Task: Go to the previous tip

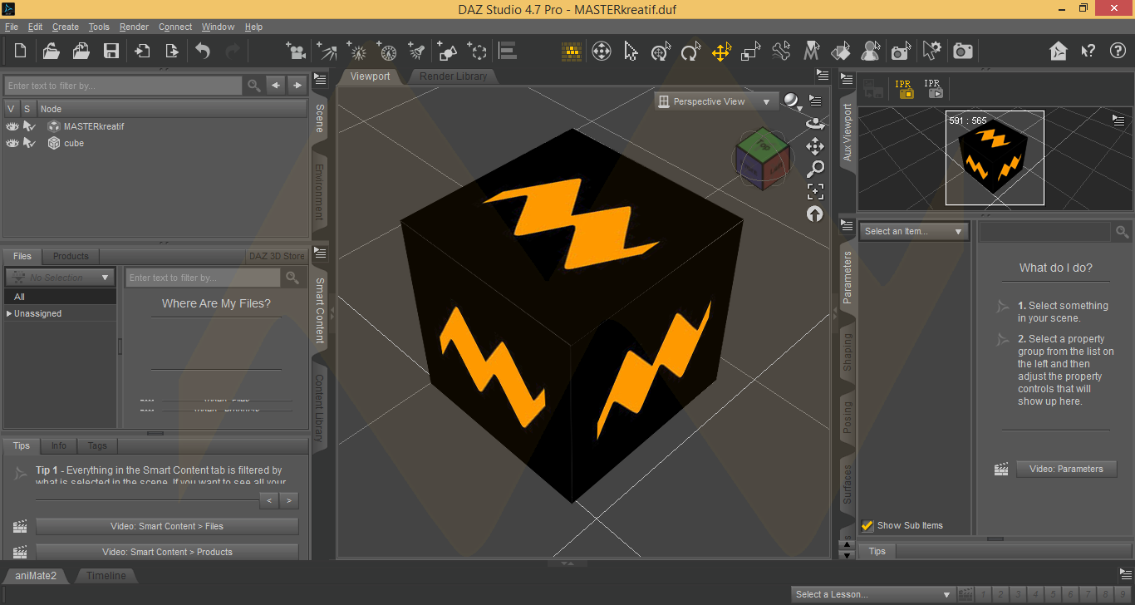Action: click(268, 500)
